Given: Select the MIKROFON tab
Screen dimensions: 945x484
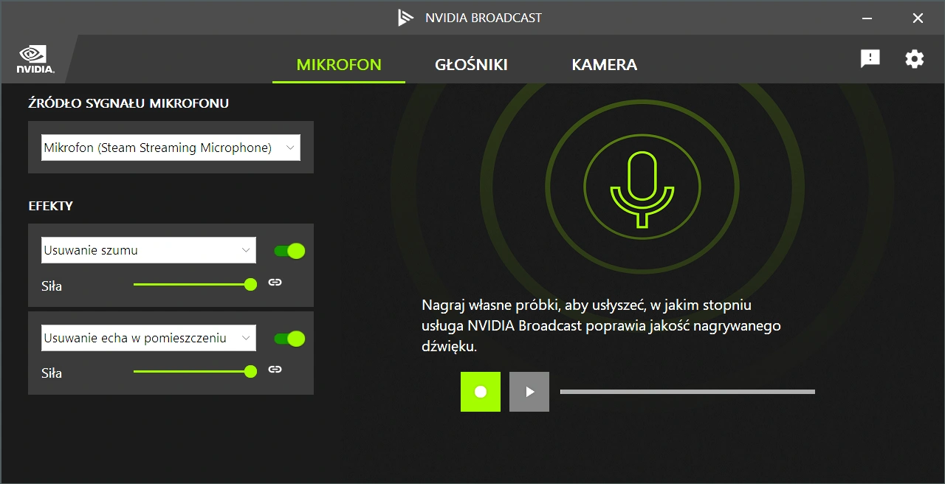Looking at the screenshot, I should click(x=339, y=64).
